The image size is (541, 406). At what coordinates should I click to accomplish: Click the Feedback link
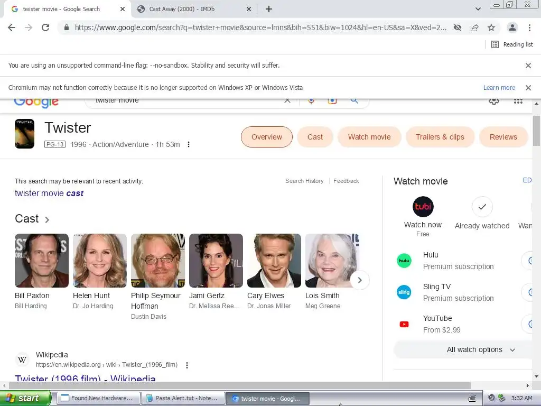pos(346,181)
